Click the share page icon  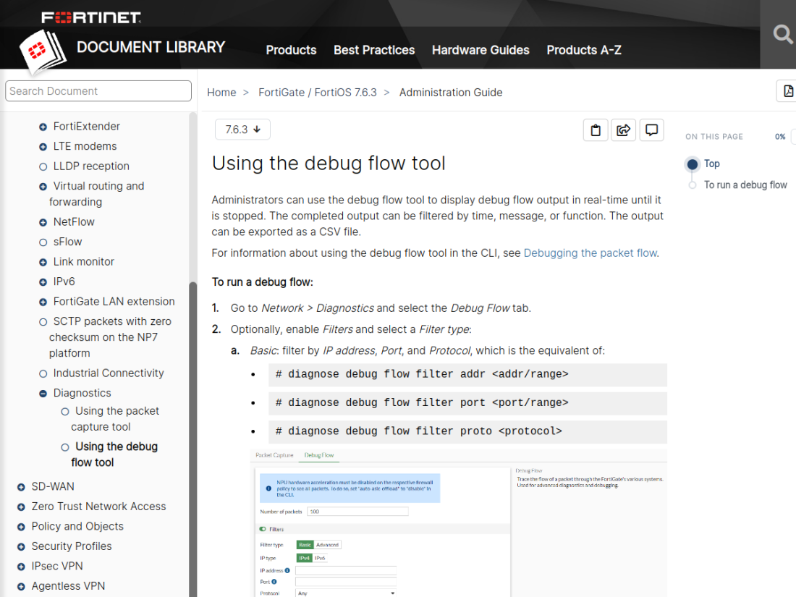coord(623,130)
